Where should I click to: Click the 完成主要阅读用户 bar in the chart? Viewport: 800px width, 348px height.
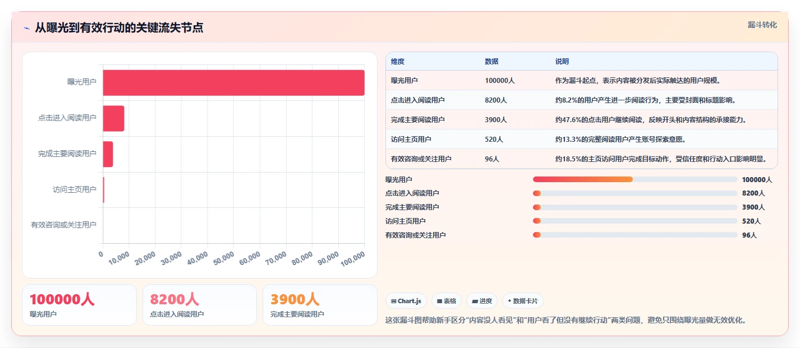click(x=108, y=154)
